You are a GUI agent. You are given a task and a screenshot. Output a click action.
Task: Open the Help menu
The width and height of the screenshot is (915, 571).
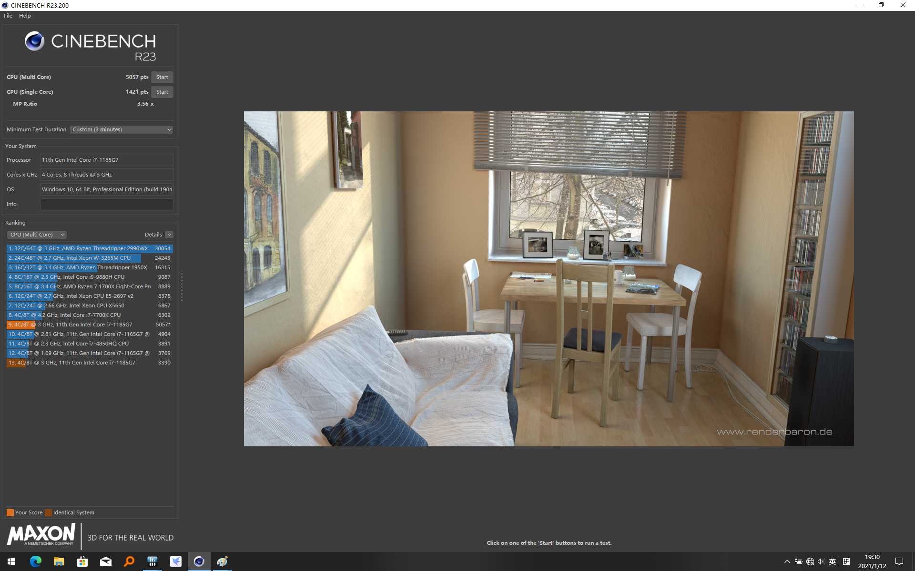(x=25, y=16)
